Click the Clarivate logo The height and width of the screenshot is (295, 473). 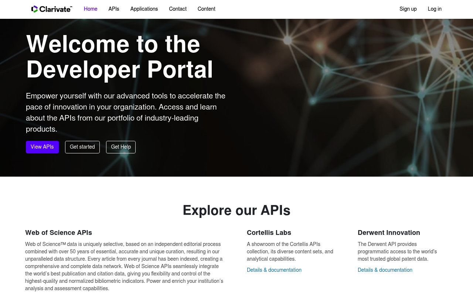(52, 9)
